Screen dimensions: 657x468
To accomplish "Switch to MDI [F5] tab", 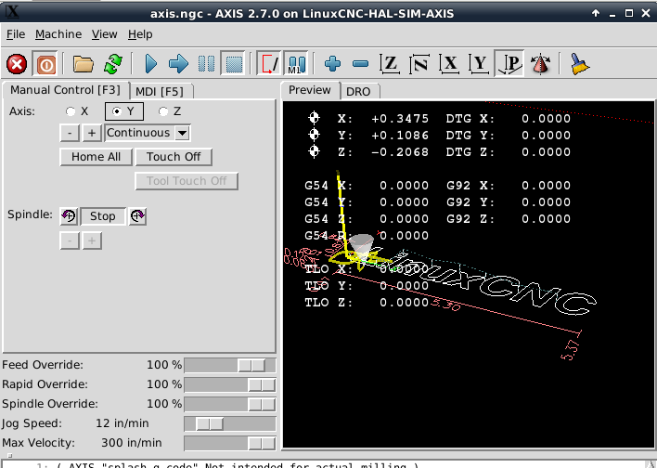I will pyautogui.click(x=160, y=91).
